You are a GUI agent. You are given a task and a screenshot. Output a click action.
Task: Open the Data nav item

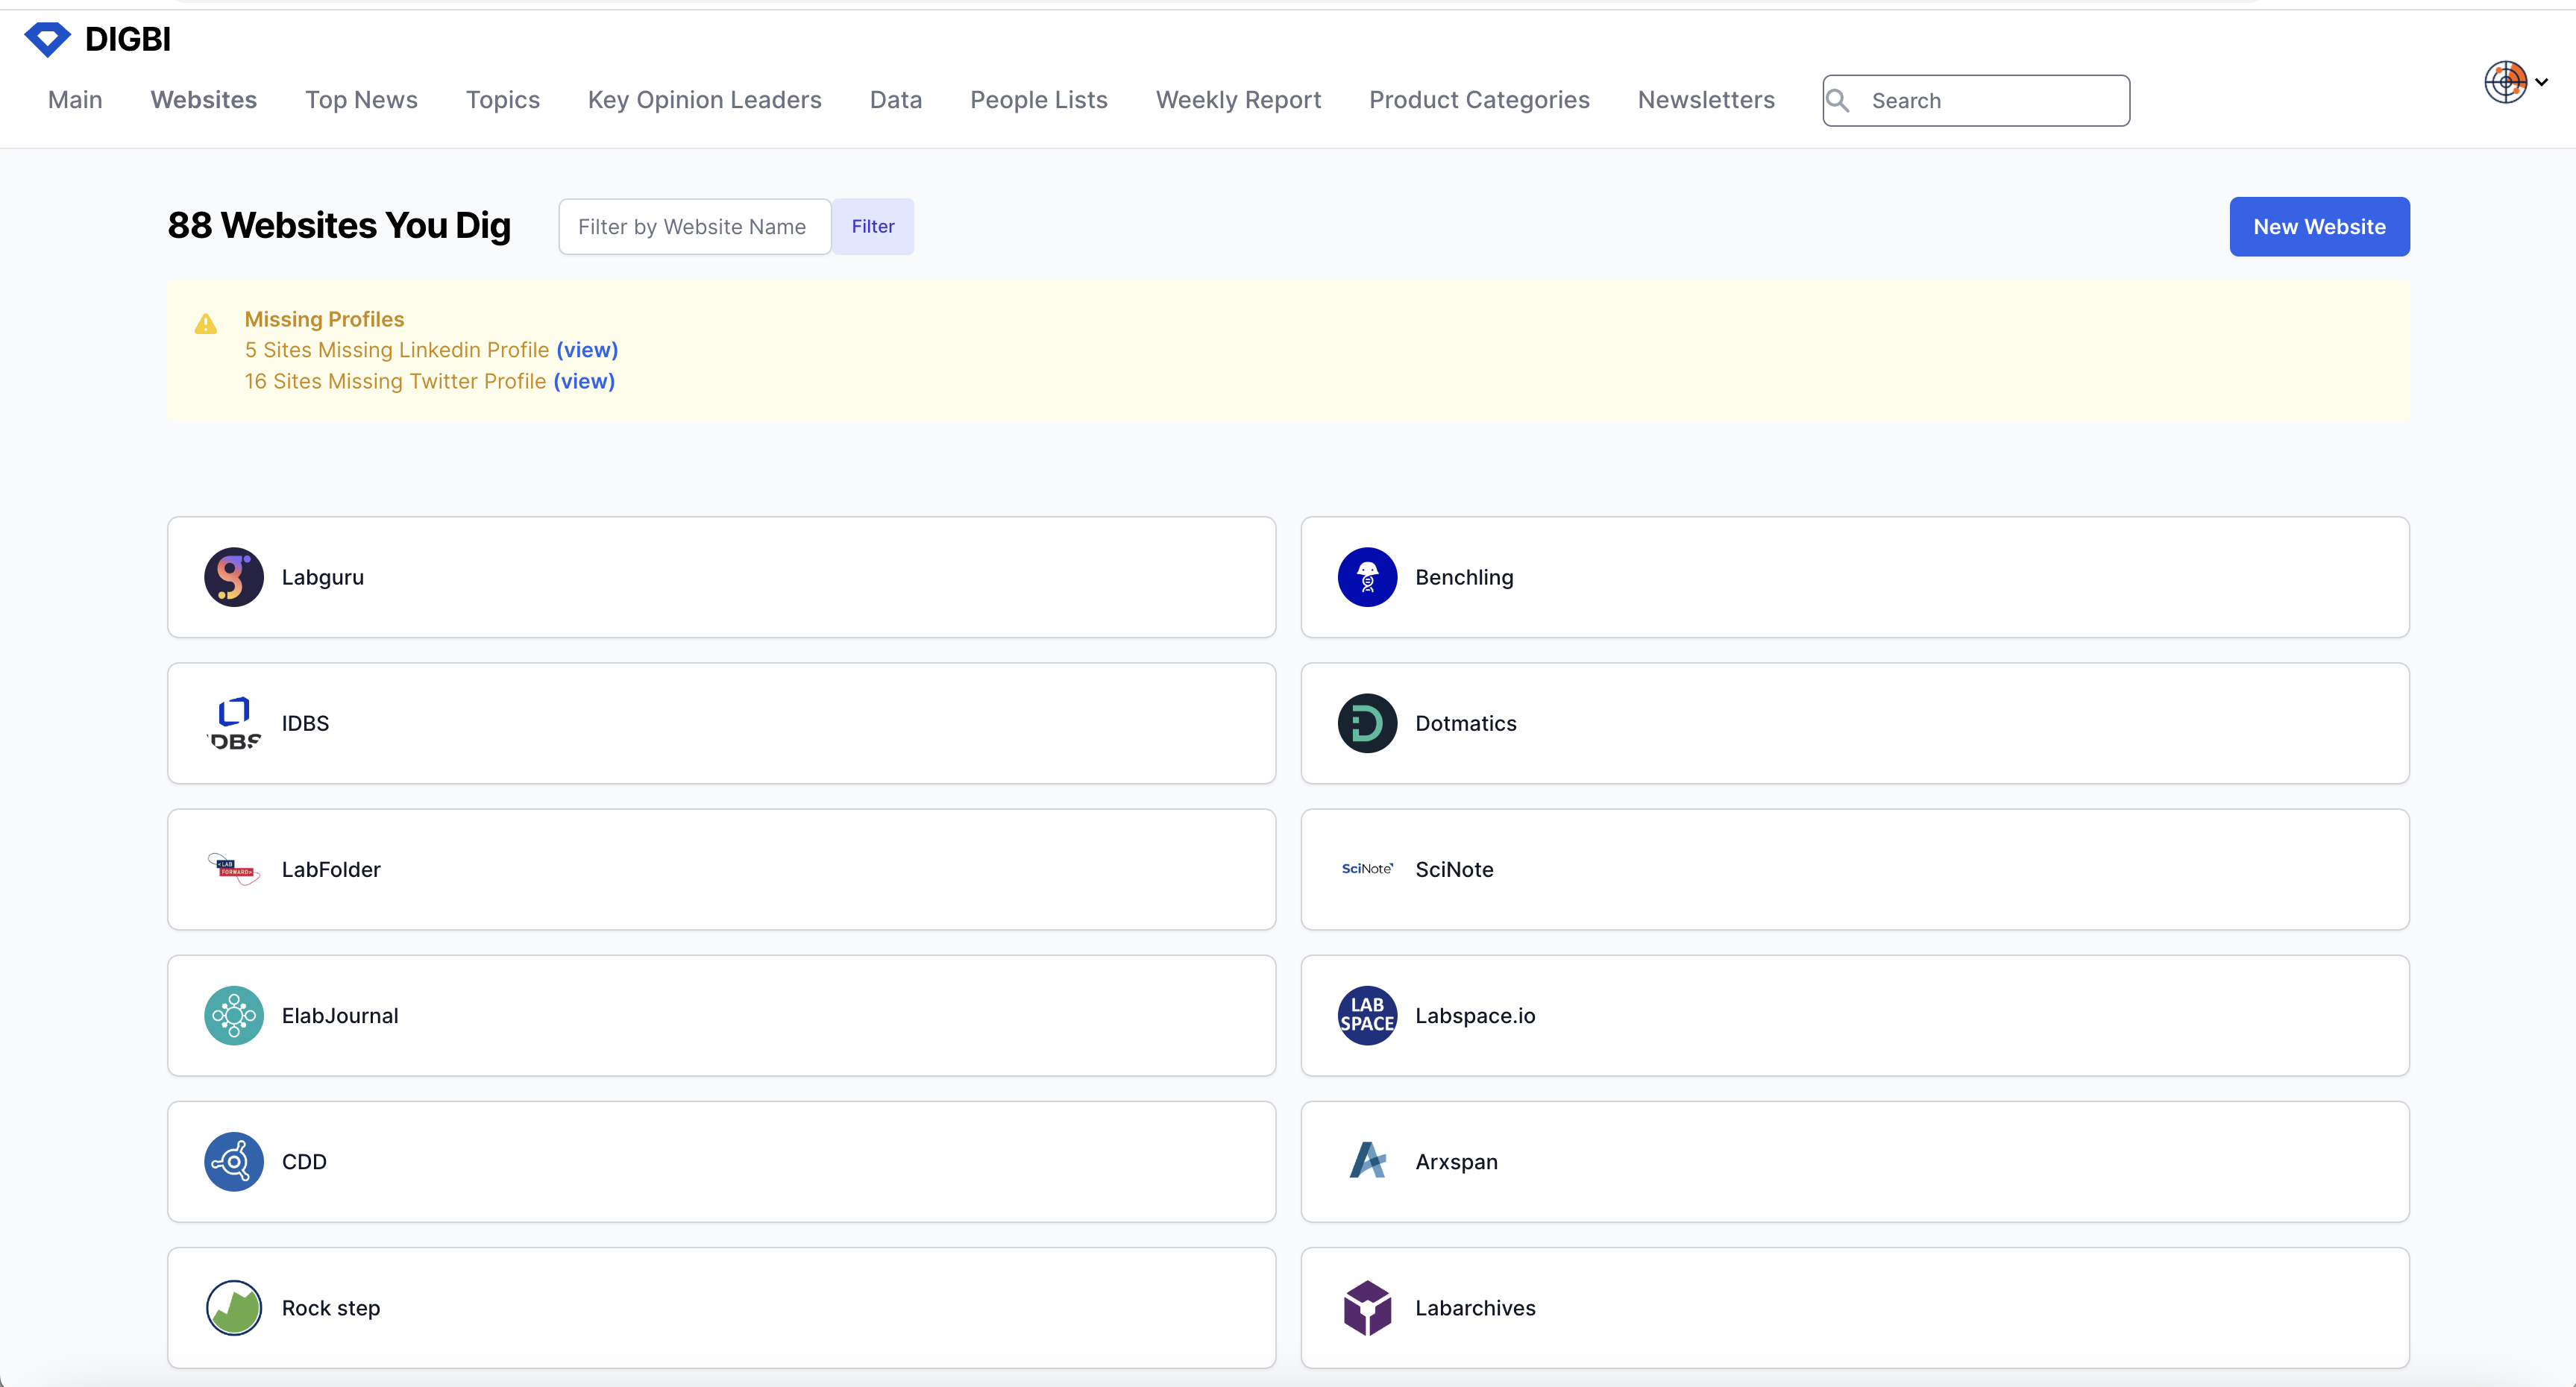click(896, 100)
